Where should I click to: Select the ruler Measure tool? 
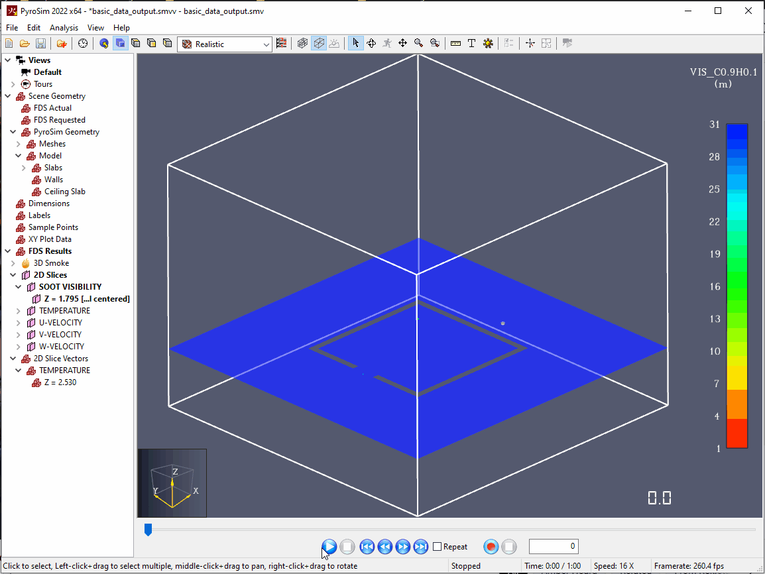click(455, 43)
